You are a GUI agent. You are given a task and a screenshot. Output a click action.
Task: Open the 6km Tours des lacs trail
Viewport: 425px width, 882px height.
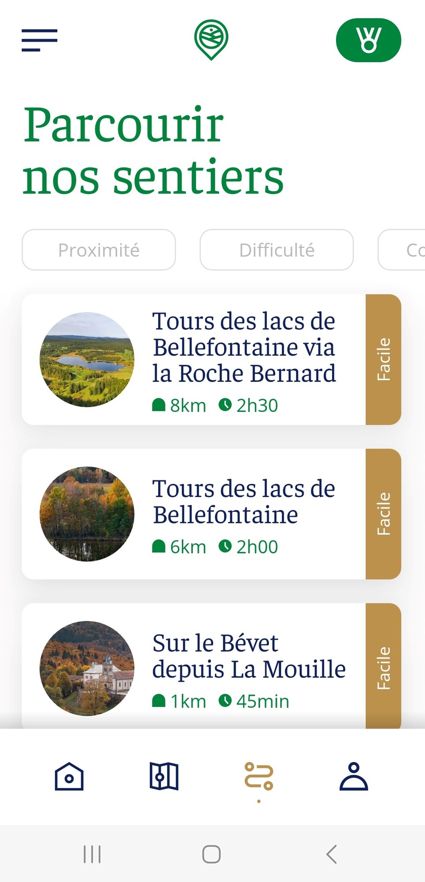tap(244, 502)
